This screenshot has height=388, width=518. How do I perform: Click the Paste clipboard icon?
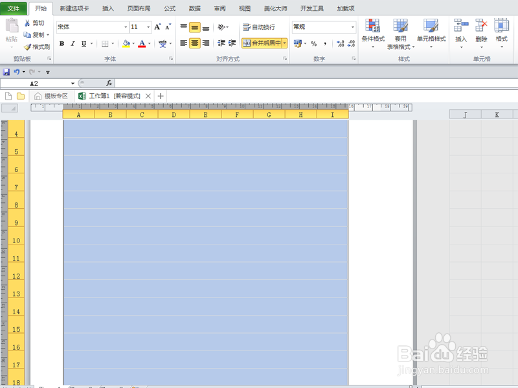[12, 26]
